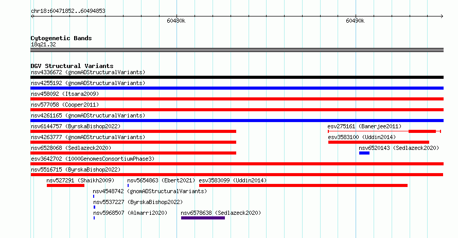Screen dimensions: 458x238
Task: Click the blue nsv4261165 variant bar
Action: pyautogui.click(x=237, y=121)
